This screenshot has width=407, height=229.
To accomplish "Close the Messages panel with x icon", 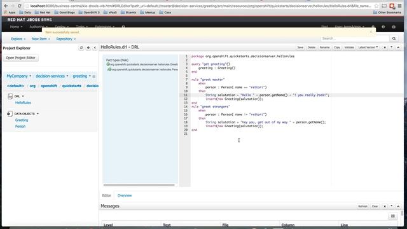I will pyautogui.click(x=385, y=206).
